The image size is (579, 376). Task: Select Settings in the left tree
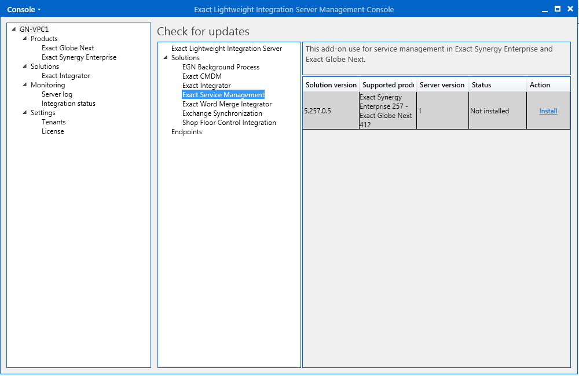tap(43, 113)
